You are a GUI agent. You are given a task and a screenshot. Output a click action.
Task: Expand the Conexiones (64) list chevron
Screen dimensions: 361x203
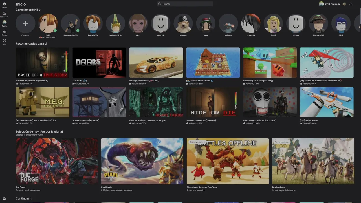click(x=40, y=10)
